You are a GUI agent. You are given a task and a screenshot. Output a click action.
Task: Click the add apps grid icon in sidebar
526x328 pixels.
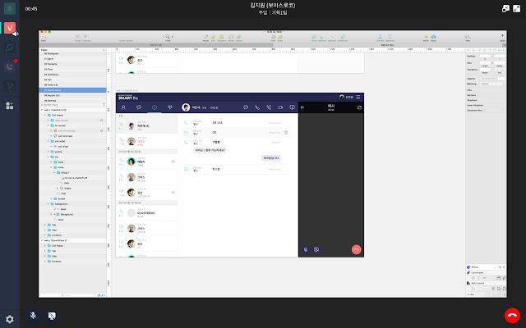click(10, 106)
